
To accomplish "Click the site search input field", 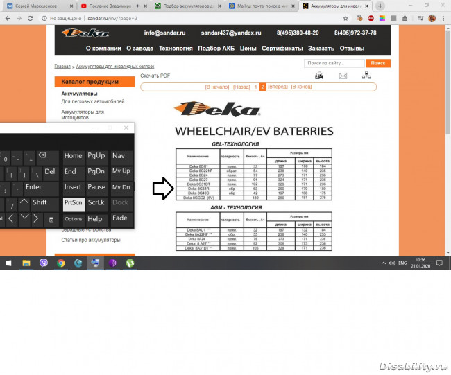I will [x=334, y=63].
